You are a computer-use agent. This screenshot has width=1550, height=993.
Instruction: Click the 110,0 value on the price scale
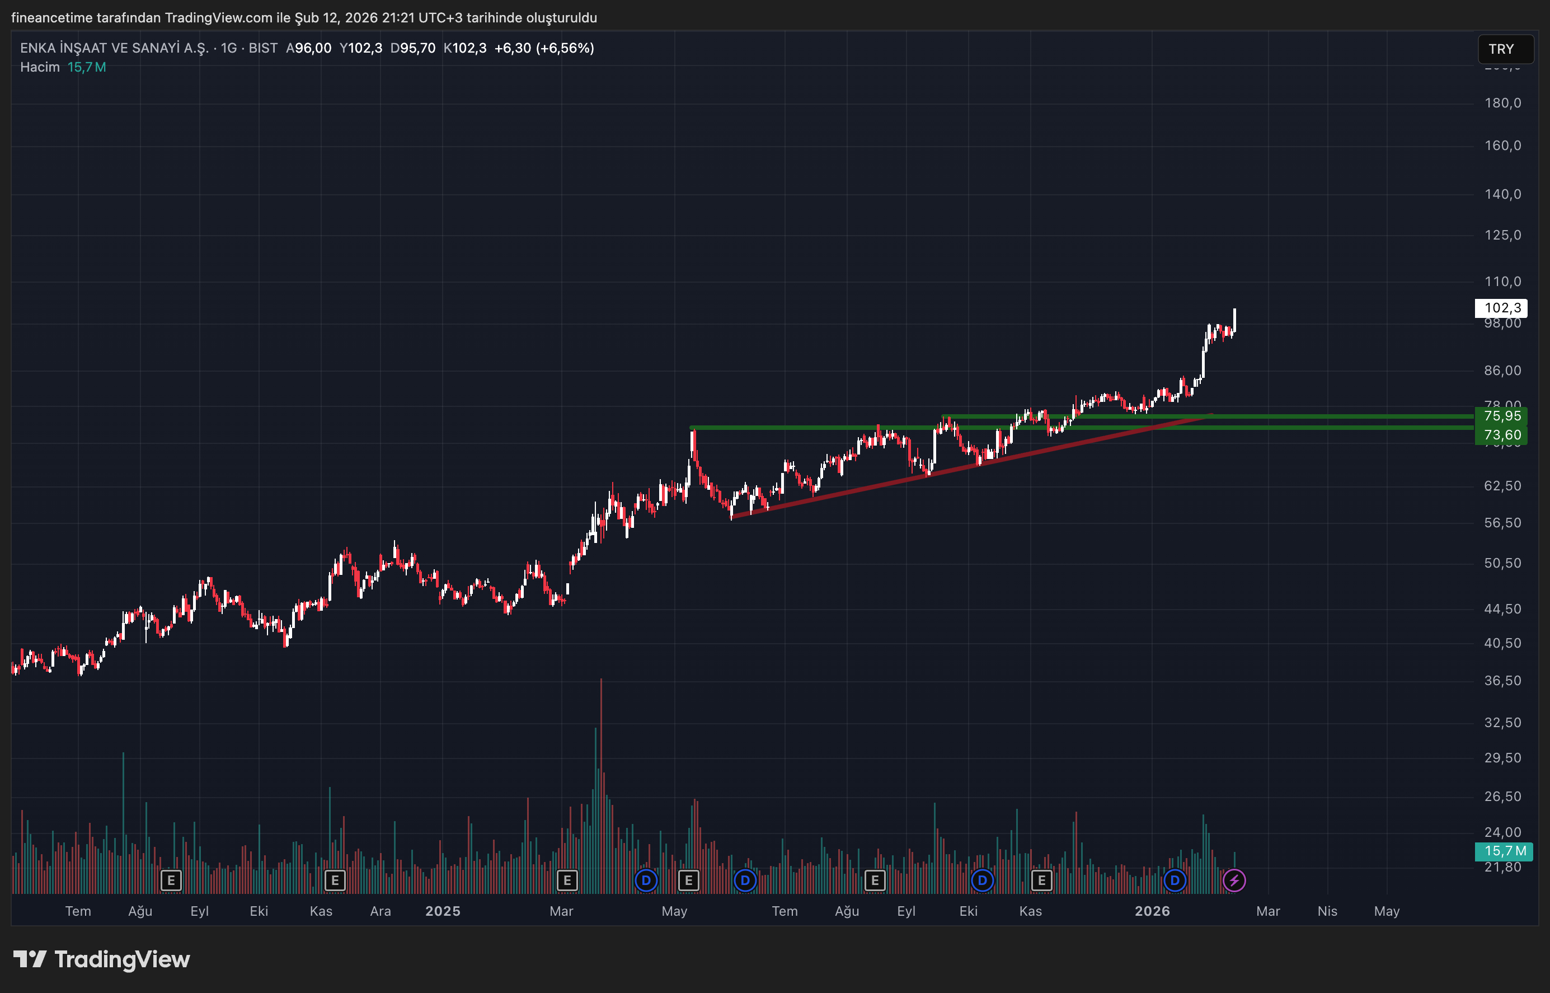1502,282
